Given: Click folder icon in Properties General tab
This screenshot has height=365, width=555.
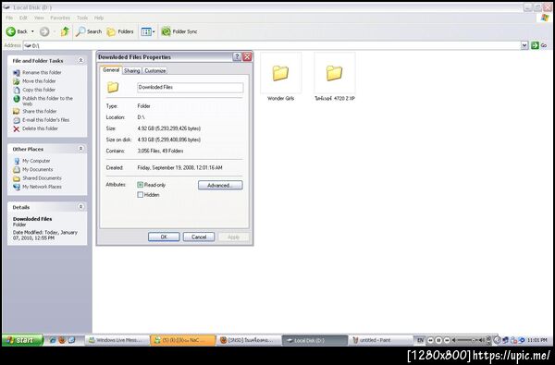Looking at the screenshot, I should (113, 87).
